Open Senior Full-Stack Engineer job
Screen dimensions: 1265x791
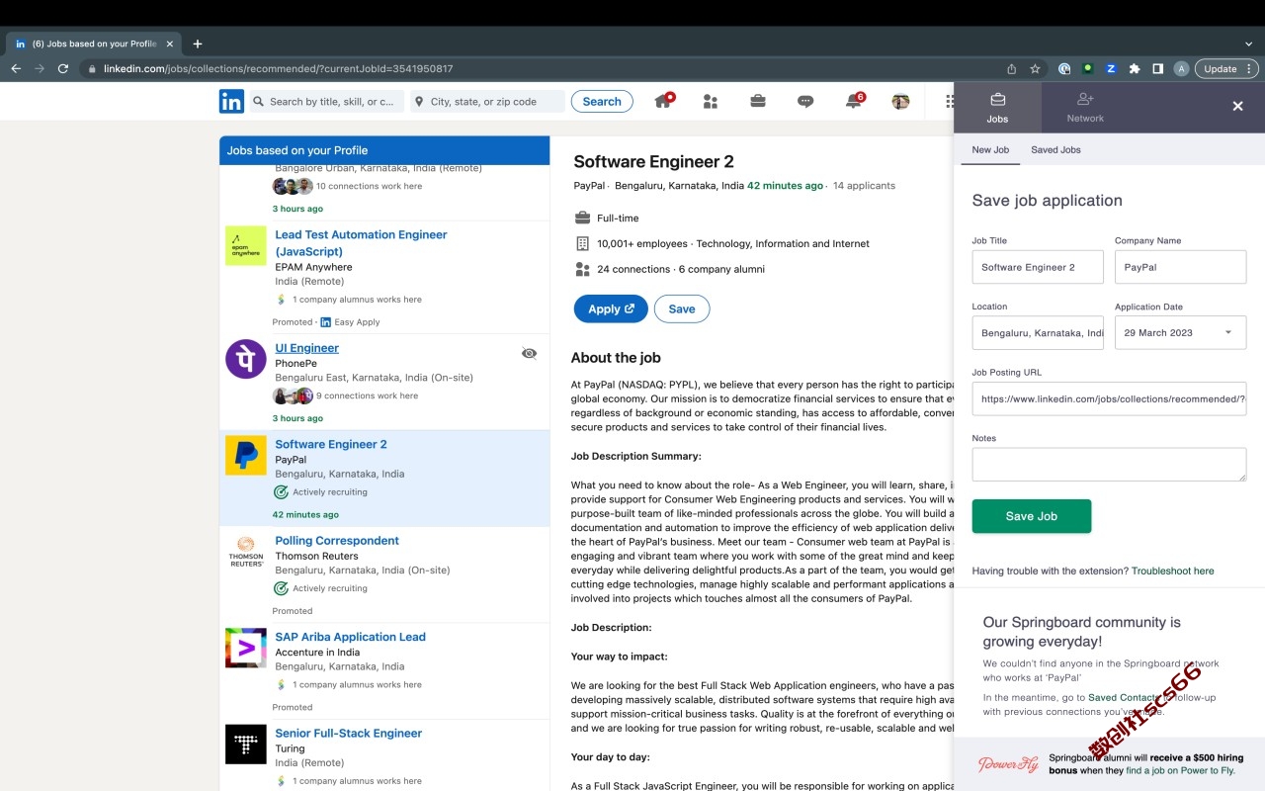pyautogui.click(x=348, y=733)
